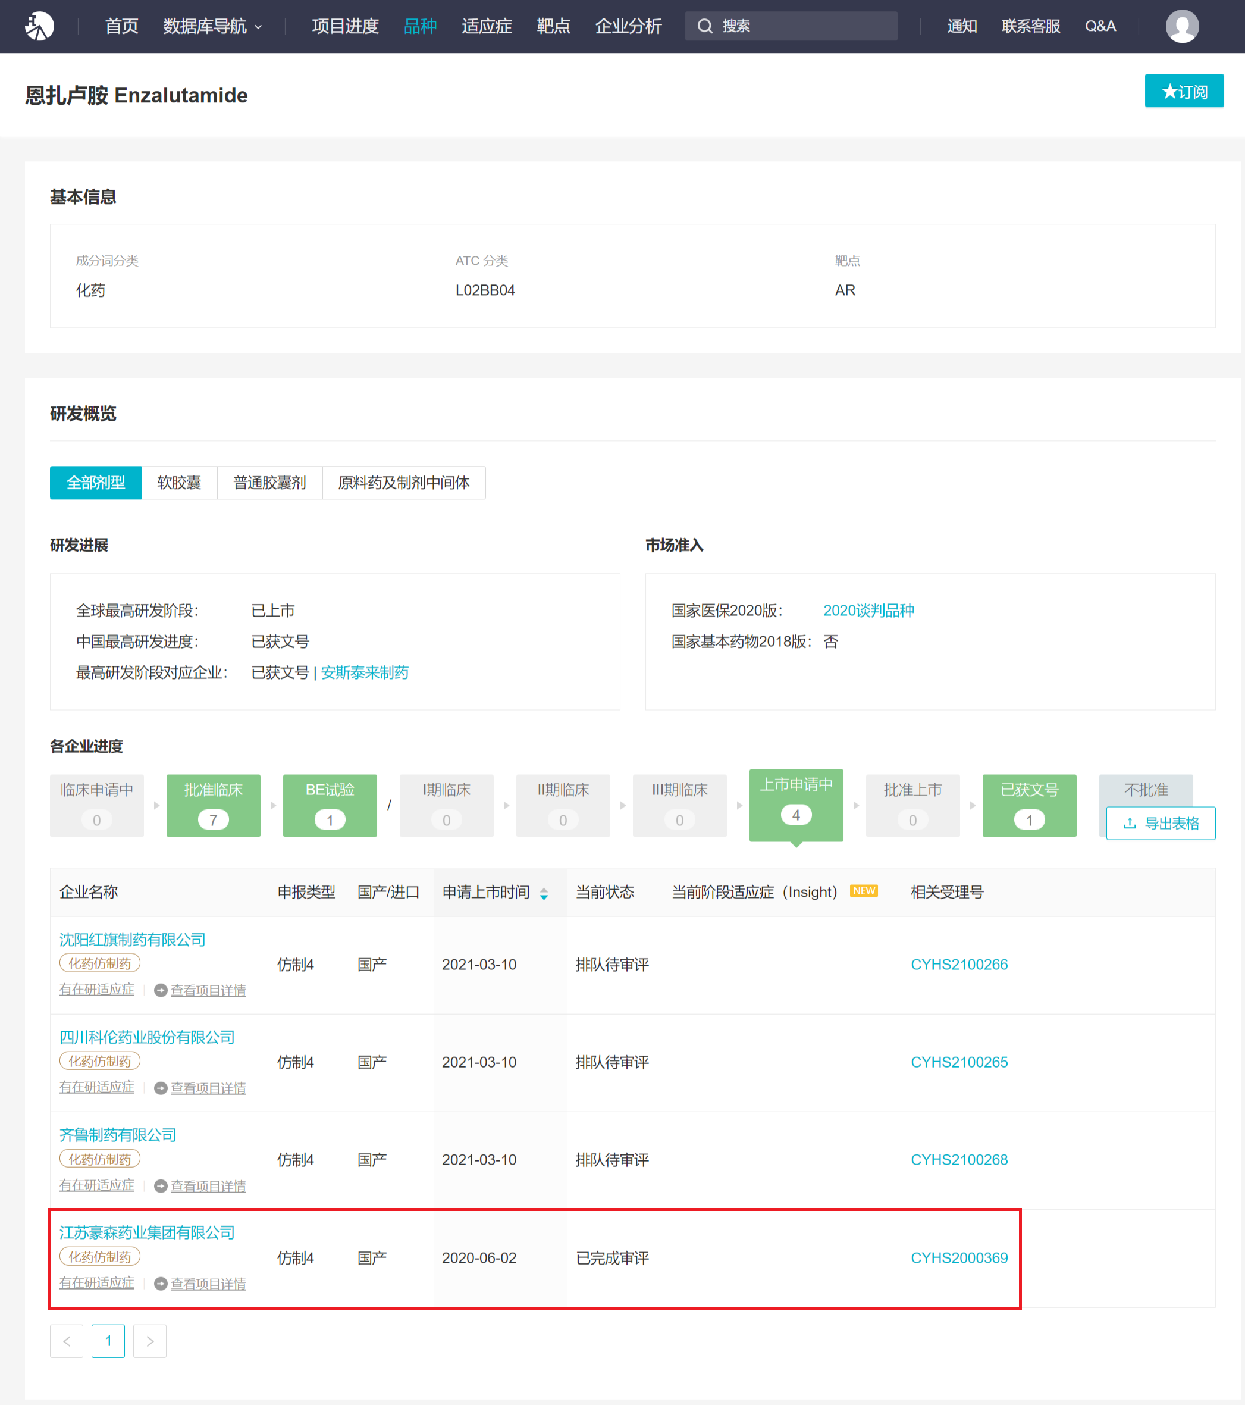The width and height of the screenshot is (1245, 1405).
Task: Select pagination page 1
Action: coord(108,1341)
